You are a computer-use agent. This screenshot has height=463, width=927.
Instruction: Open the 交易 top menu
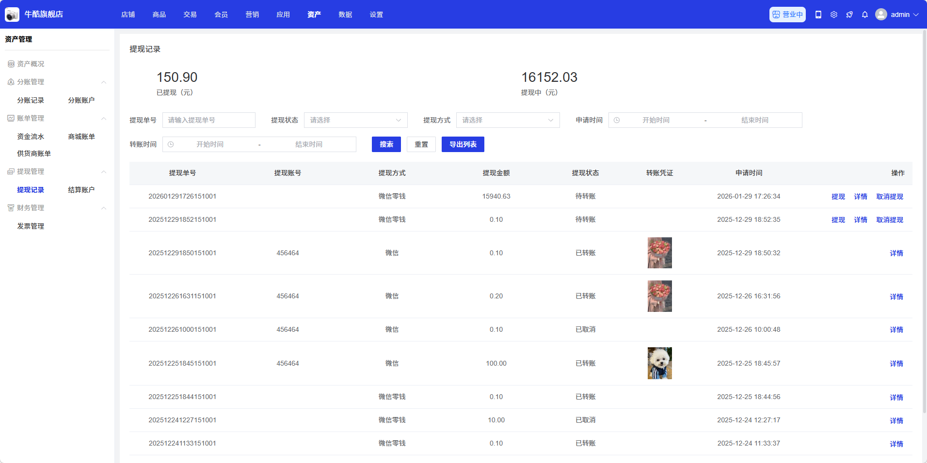pyautogui.click(x=190, y=15)
